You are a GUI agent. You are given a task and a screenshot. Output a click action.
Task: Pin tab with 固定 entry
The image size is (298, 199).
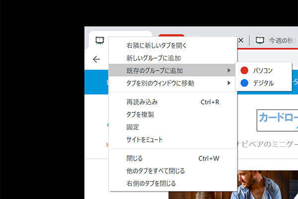[x=173, y=127]
